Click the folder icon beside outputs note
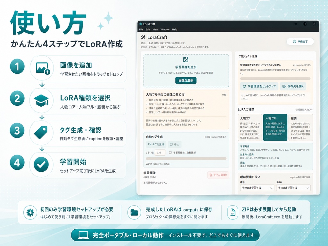 134,213
